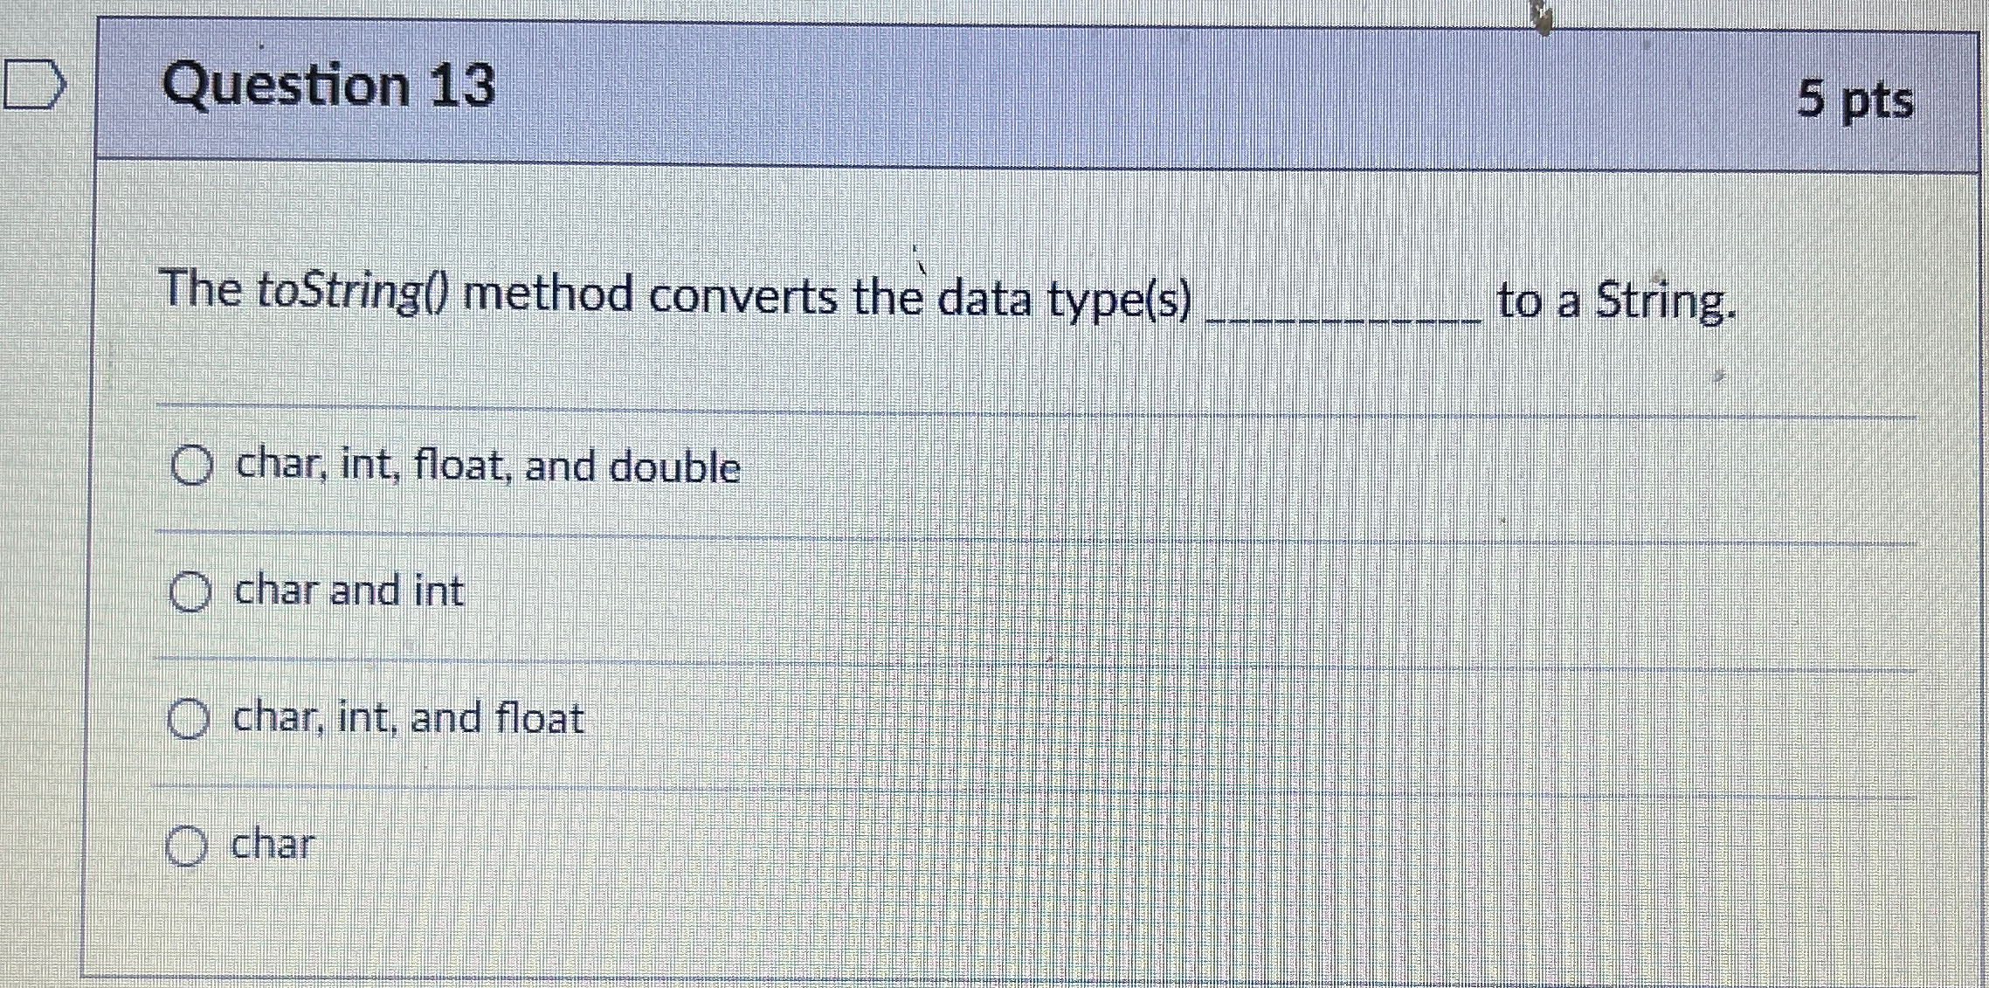Click the divider line above the first option
Screen dimensions: 1989x988
961,404
